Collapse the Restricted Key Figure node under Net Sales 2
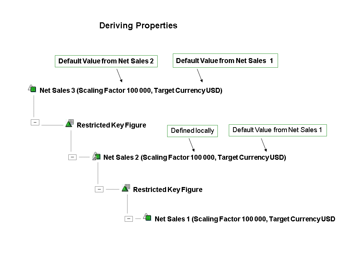This screenshot has height=255, width=340. 99,189
